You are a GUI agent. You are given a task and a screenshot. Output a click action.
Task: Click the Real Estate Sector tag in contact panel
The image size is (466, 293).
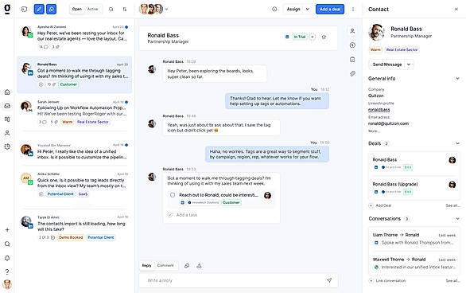402,49
